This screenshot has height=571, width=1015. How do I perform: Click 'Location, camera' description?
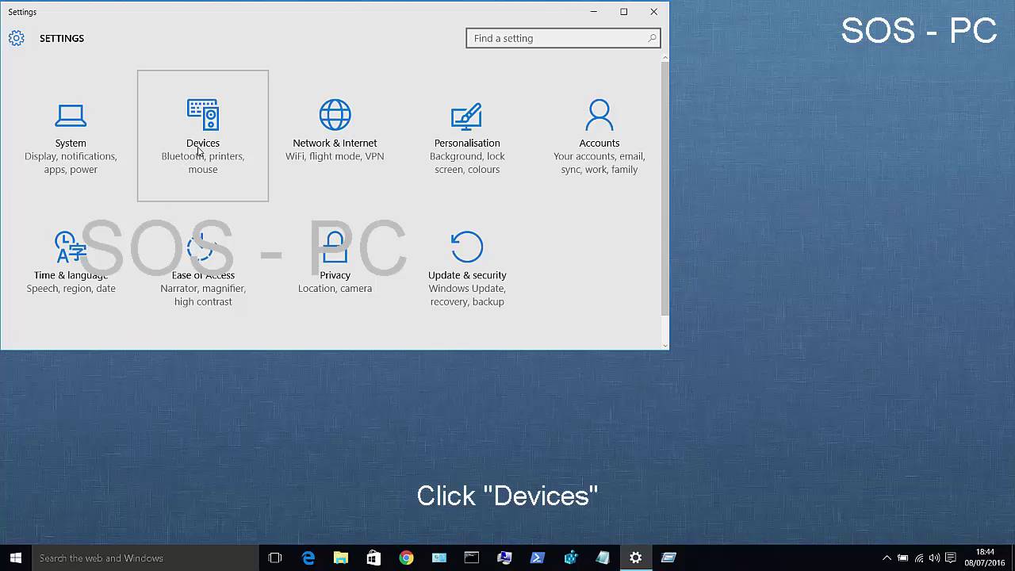tap(335, 289)
